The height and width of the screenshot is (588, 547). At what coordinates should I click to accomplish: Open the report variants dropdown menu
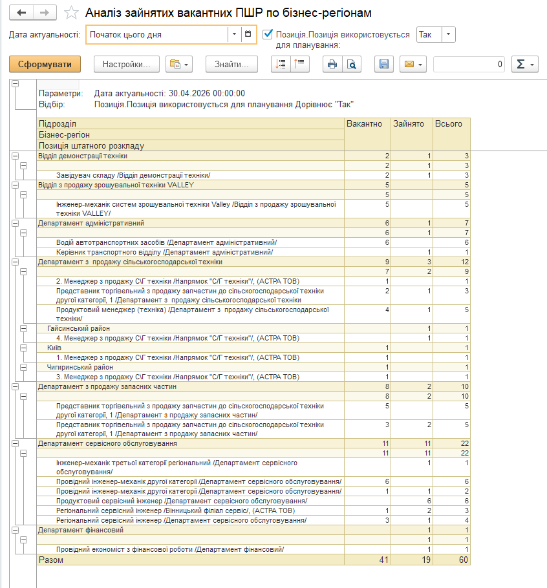[x=179, y=64]
